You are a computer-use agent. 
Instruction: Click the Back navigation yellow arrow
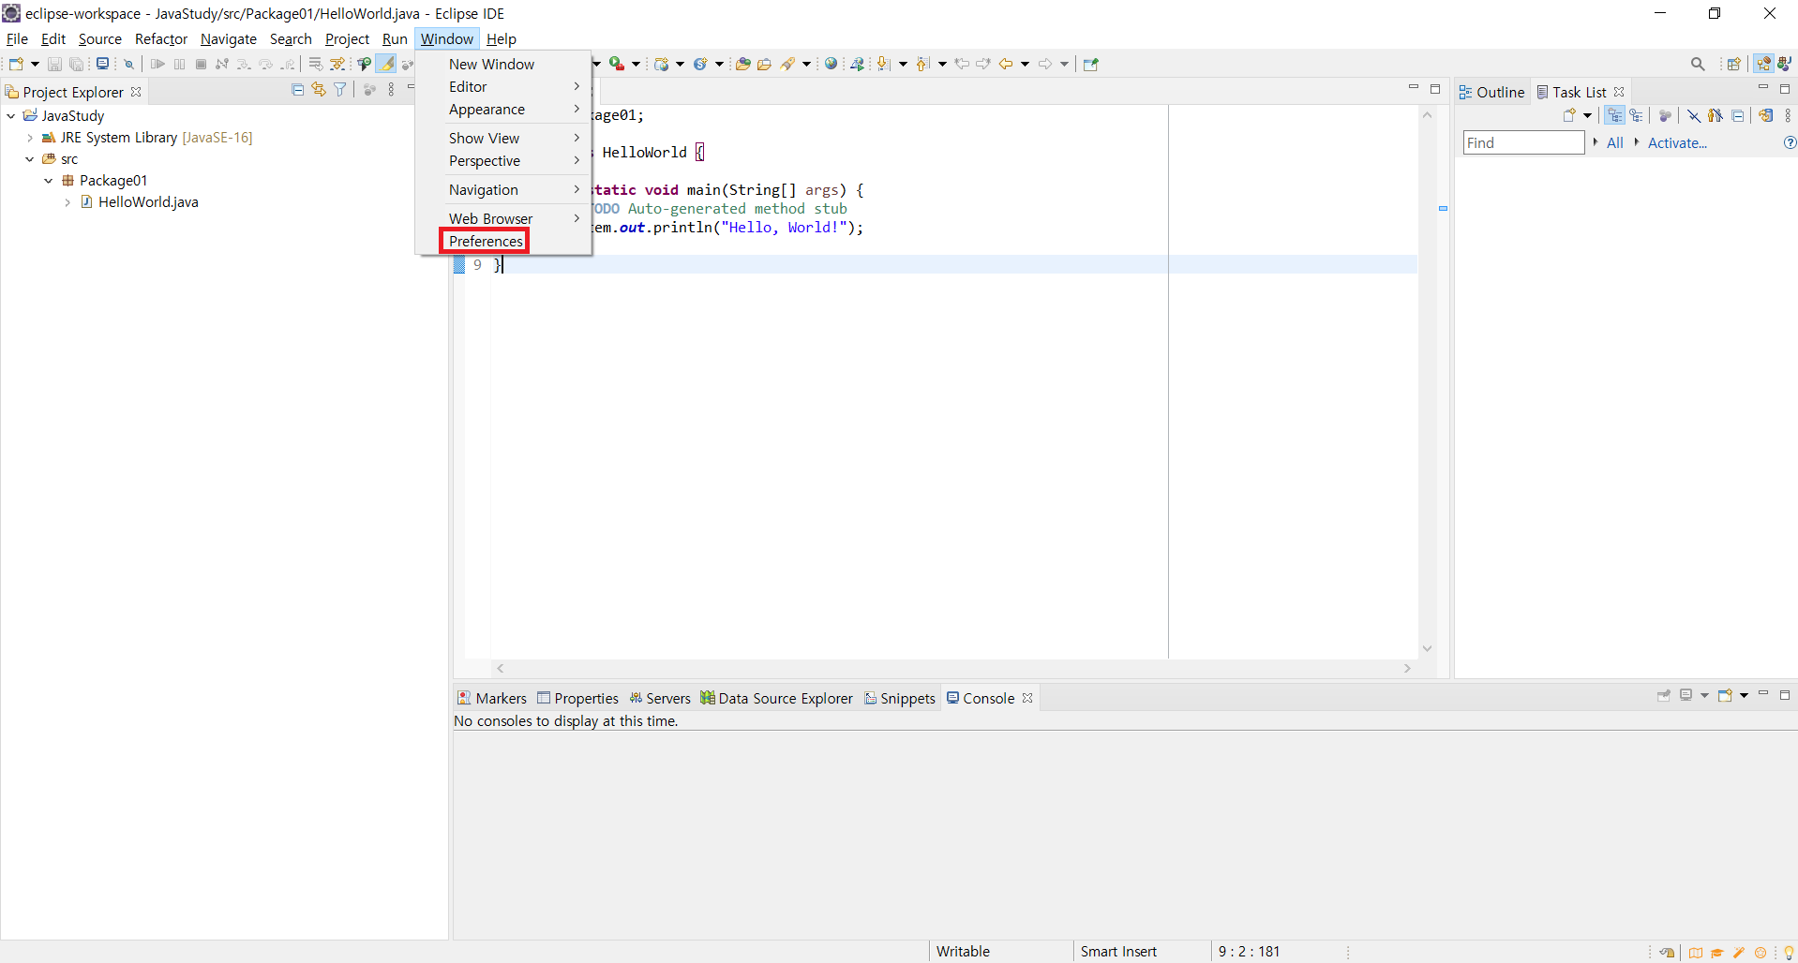click(x=1006, y=64)
